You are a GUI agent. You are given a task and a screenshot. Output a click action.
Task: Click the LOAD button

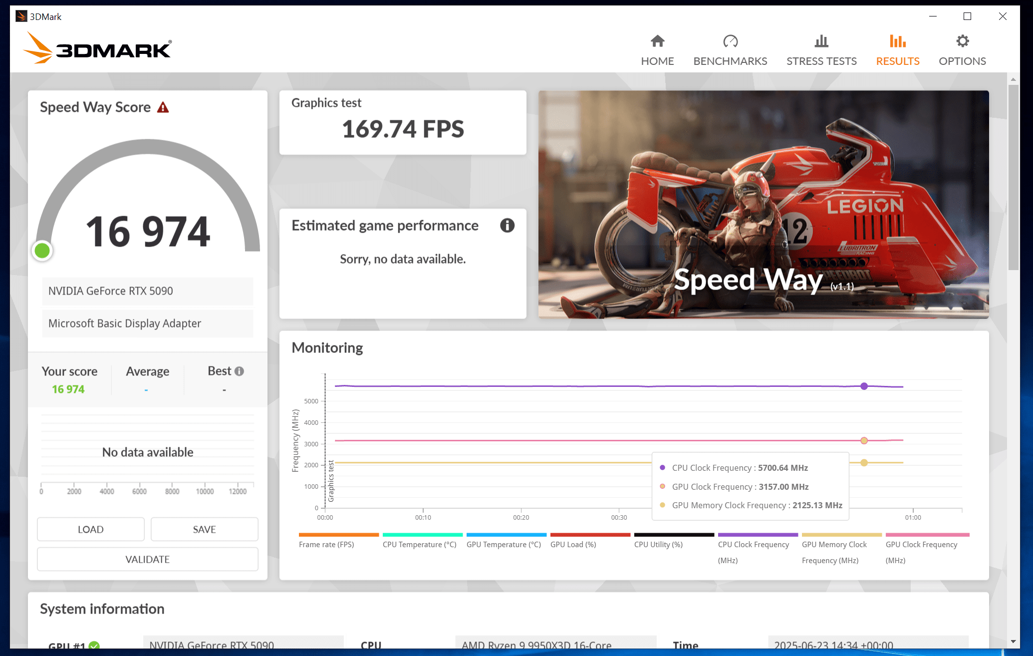click(x=91, y=529)
